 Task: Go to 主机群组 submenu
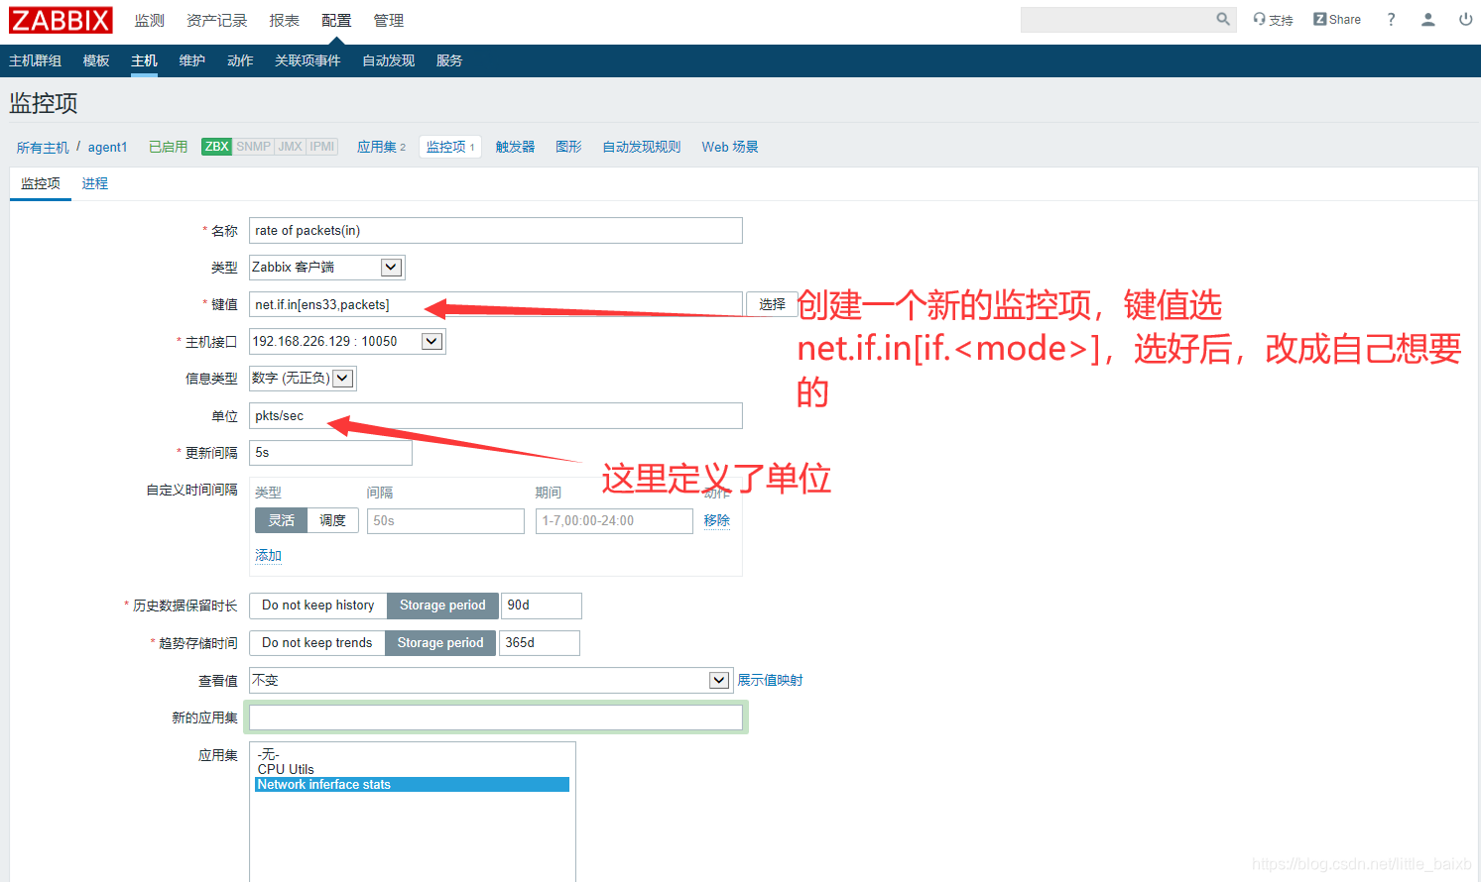point(36,61)
